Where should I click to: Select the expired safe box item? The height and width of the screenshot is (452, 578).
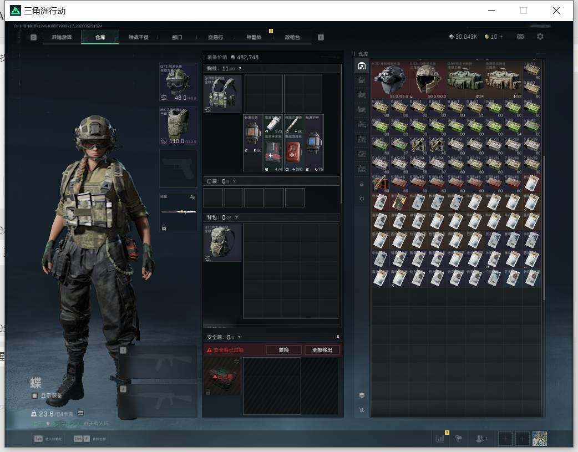[x=222, y=376]
